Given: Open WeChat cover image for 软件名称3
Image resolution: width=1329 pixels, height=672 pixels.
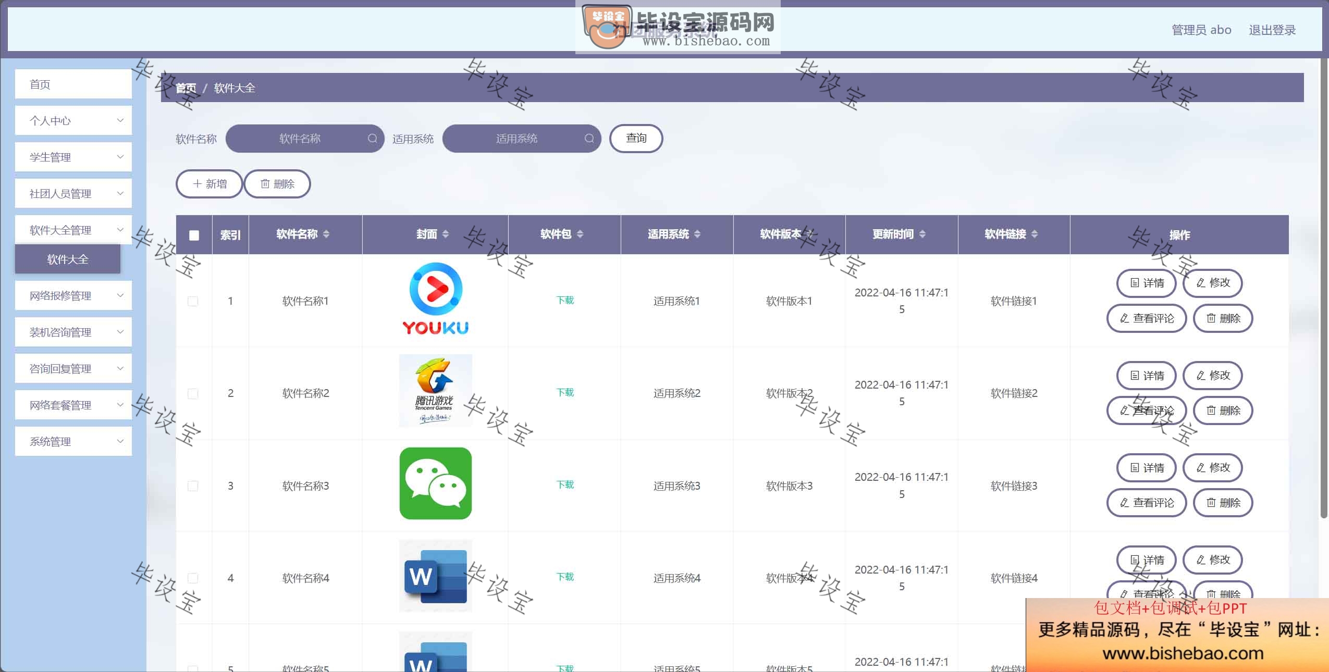Looking at the screenshot, I should point(436,483).
